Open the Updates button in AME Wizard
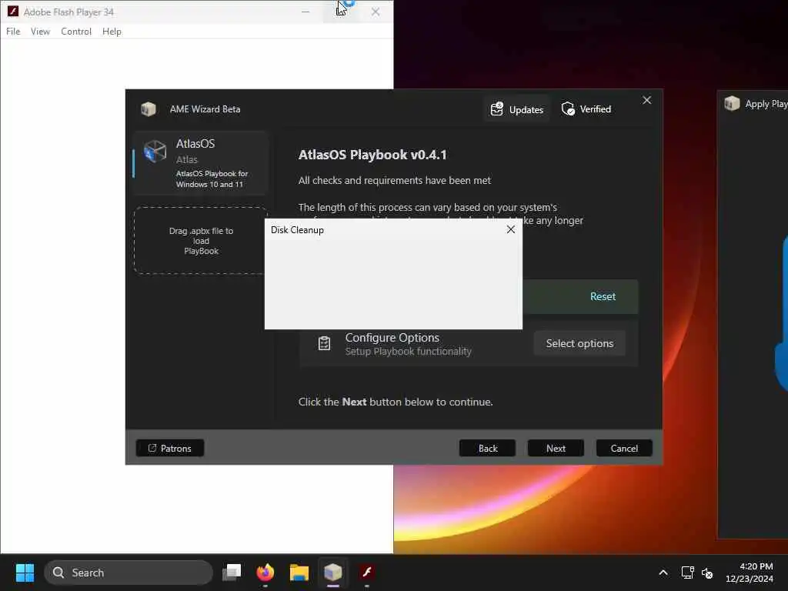Screen dimensions: 788x591 coord(516,109)
